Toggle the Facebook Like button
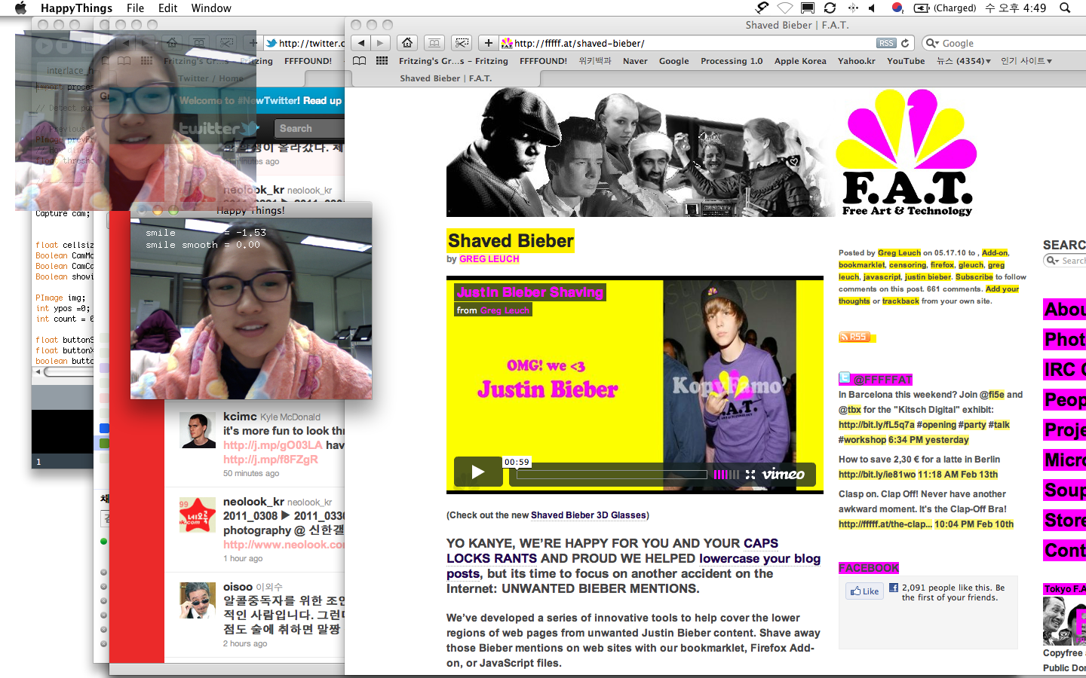 (x=865, y=591)
